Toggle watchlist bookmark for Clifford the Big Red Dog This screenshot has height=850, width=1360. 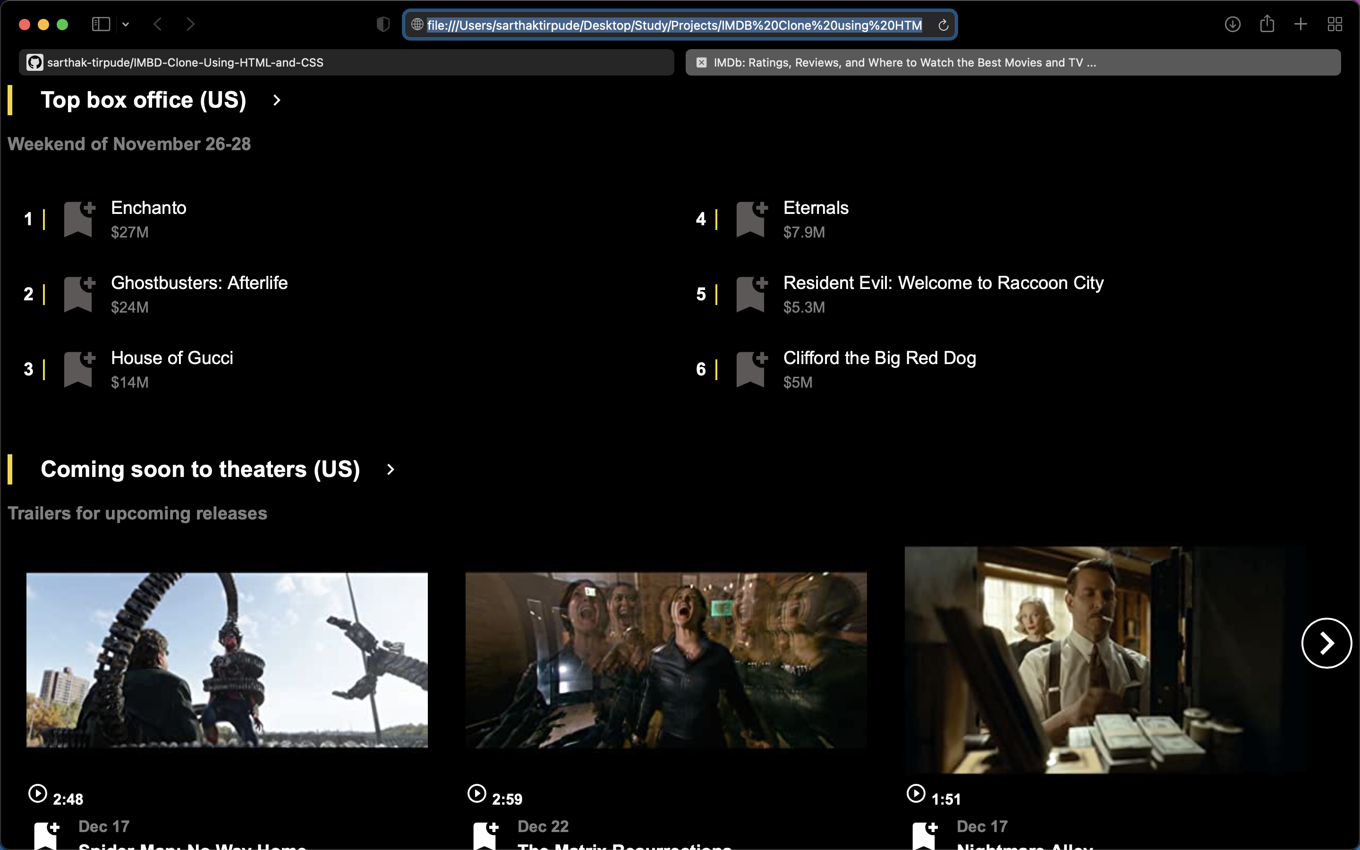pos(751,369)
